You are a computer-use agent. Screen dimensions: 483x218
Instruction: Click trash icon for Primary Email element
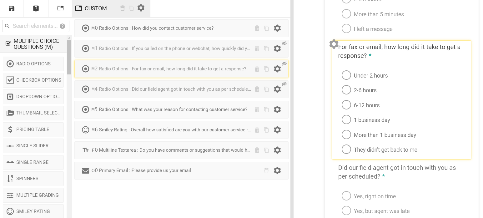coord(266,170)
